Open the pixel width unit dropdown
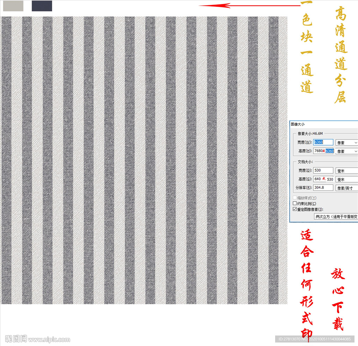The image size is (358, 346). 346,143
